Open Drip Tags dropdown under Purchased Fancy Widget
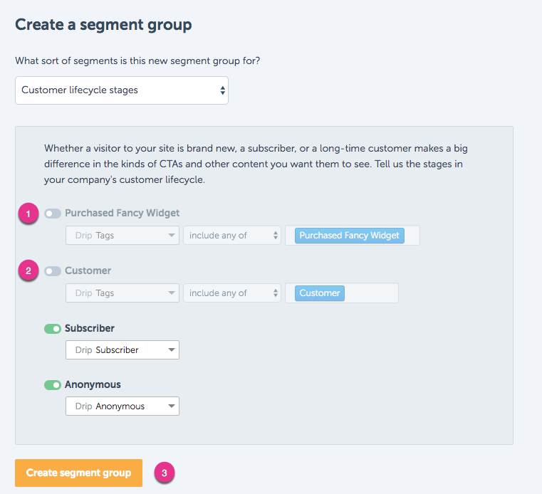 click(123, 235)
